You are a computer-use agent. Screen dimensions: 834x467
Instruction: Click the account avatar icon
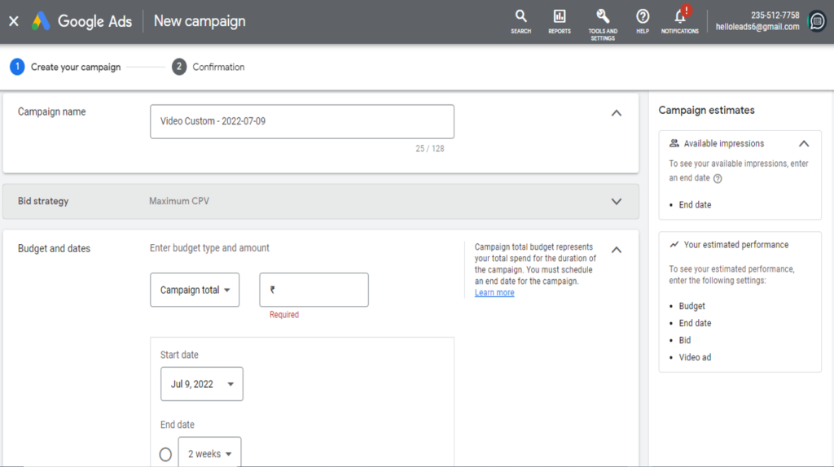[817, 21]
